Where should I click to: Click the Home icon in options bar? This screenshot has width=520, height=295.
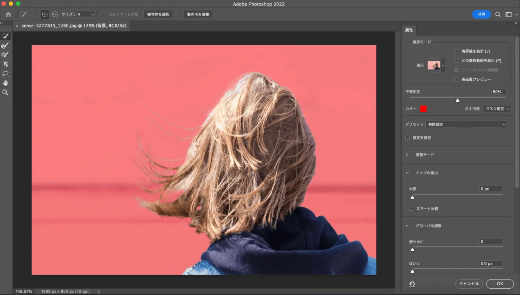(8, 14)
